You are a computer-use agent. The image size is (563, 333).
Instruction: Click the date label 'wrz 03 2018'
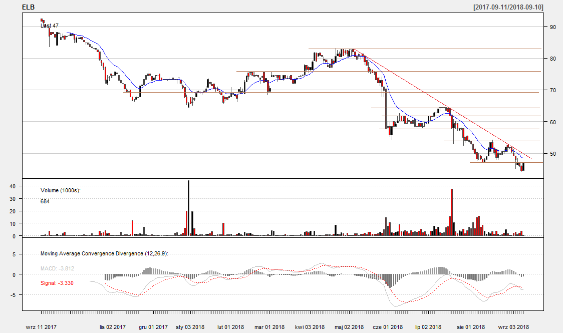coord(513,327)
